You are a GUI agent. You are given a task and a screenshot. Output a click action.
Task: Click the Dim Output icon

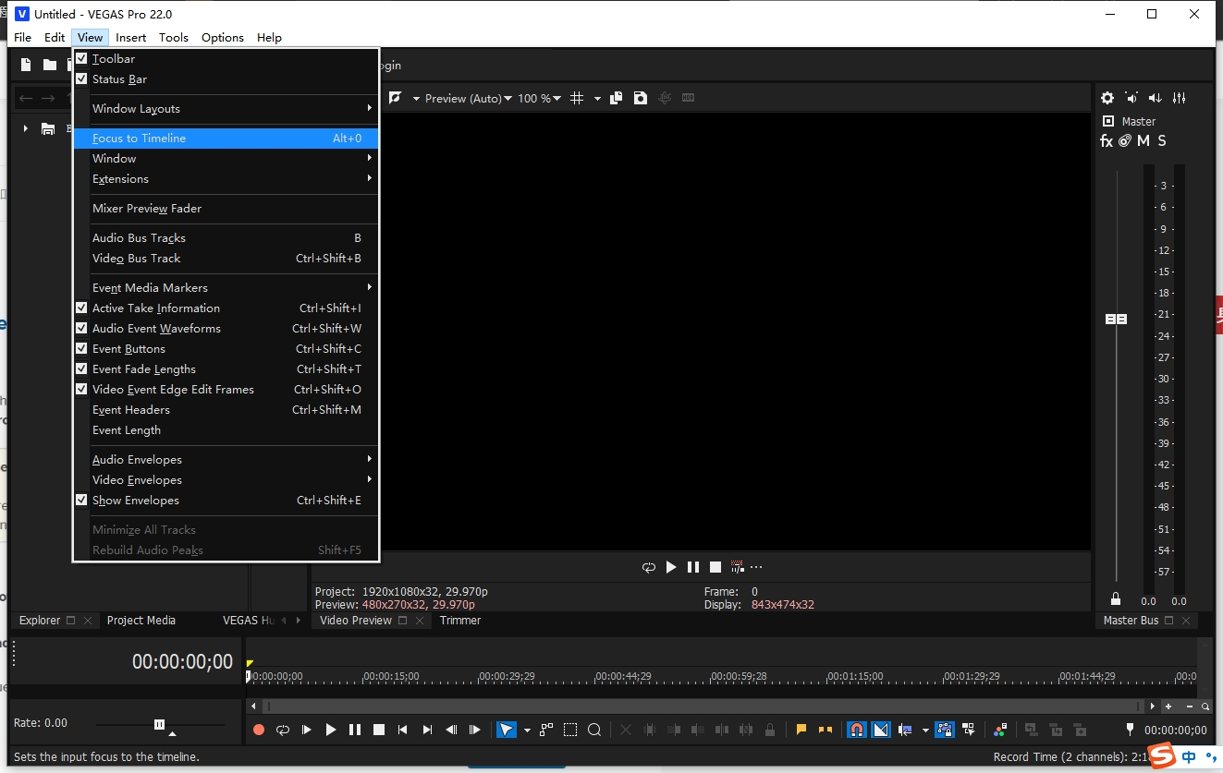click(1155, 98)
